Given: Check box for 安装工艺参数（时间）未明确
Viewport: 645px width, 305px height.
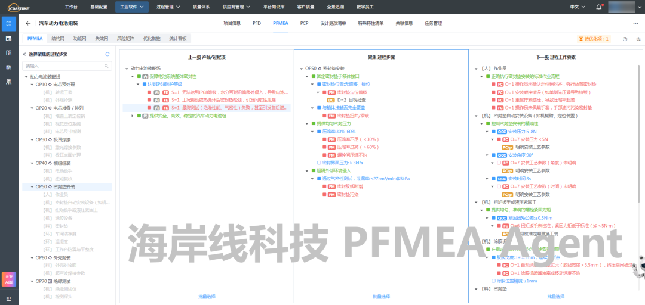Looking at the screenshot, I should [499, 186].
